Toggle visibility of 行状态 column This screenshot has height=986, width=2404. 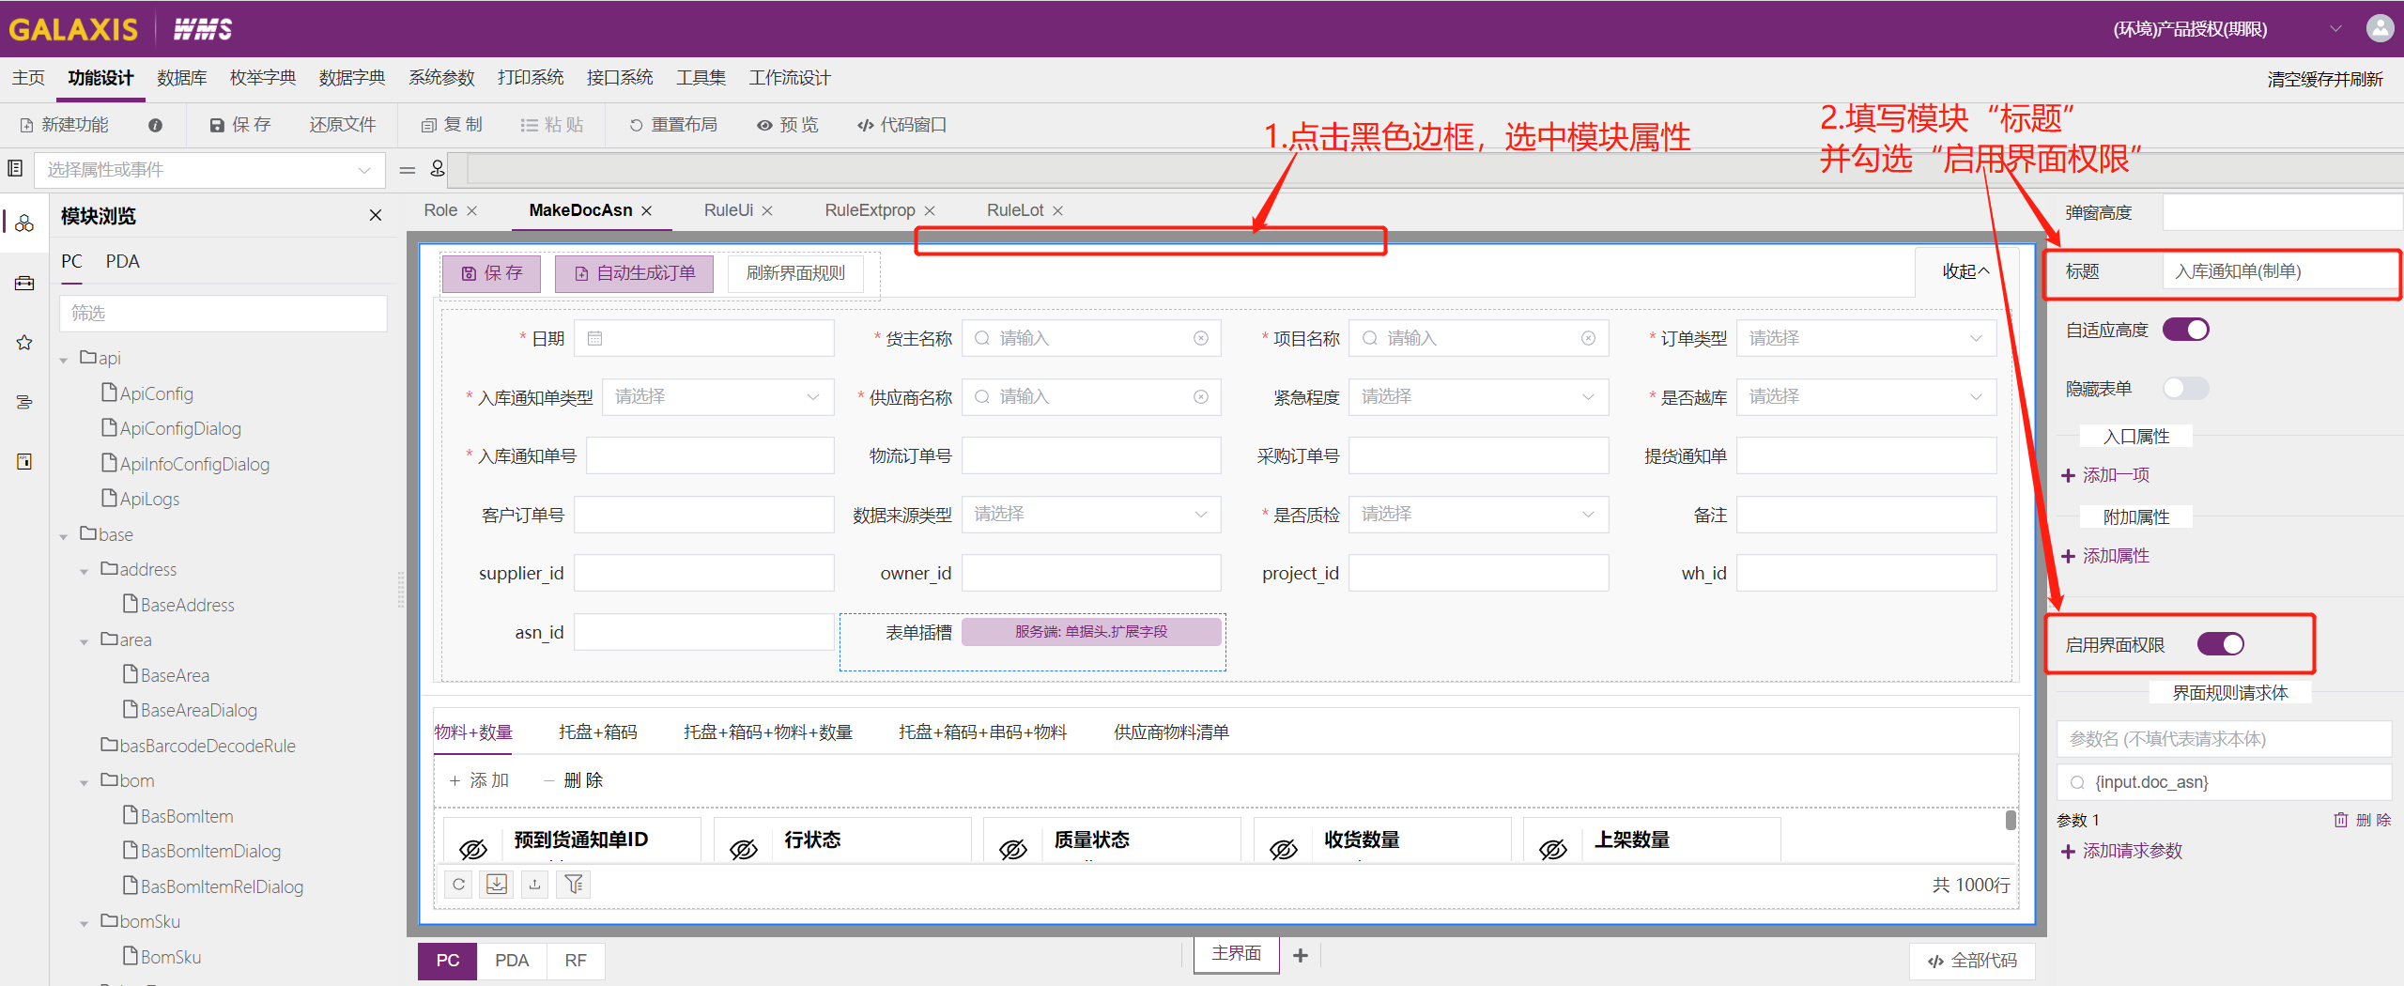(744, 849)
